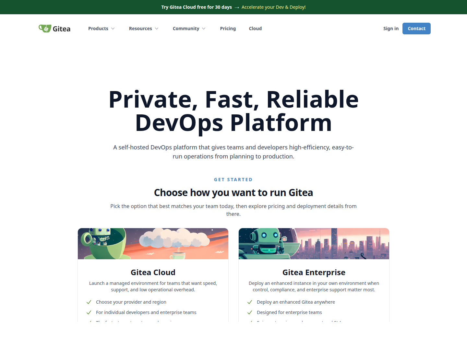Select the Gitea Cloud card heading
The height and width of the screenshot is (350, 467).
(153, 273)
